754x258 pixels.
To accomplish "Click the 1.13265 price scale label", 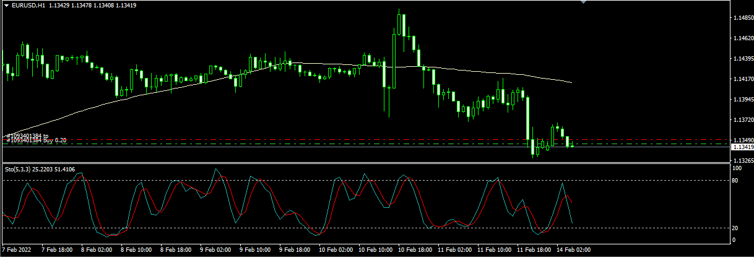I will [742, 160].
